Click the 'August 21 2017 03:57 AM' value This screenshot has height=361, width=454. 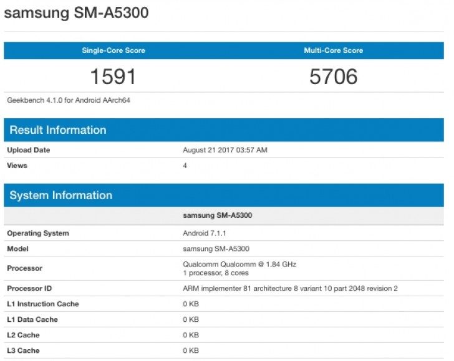(225, 150)
